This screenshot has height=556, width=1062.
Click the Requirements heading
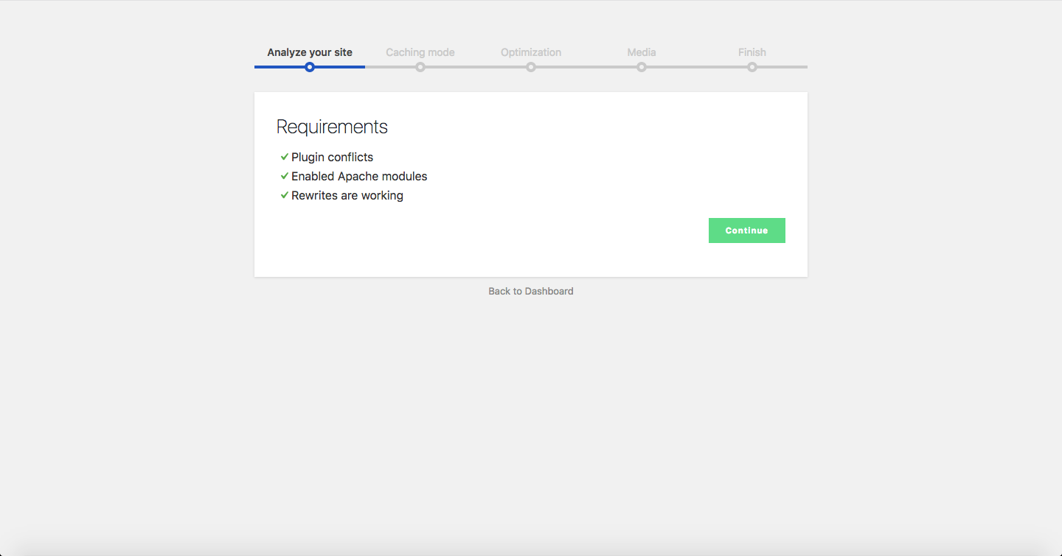pyautogui.click(x=332, y=127)
